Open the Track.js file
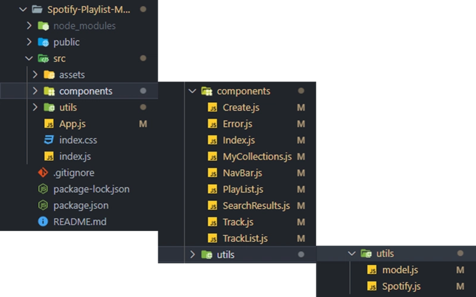Screen dimensions: 476x297 (x=238, y=222)
